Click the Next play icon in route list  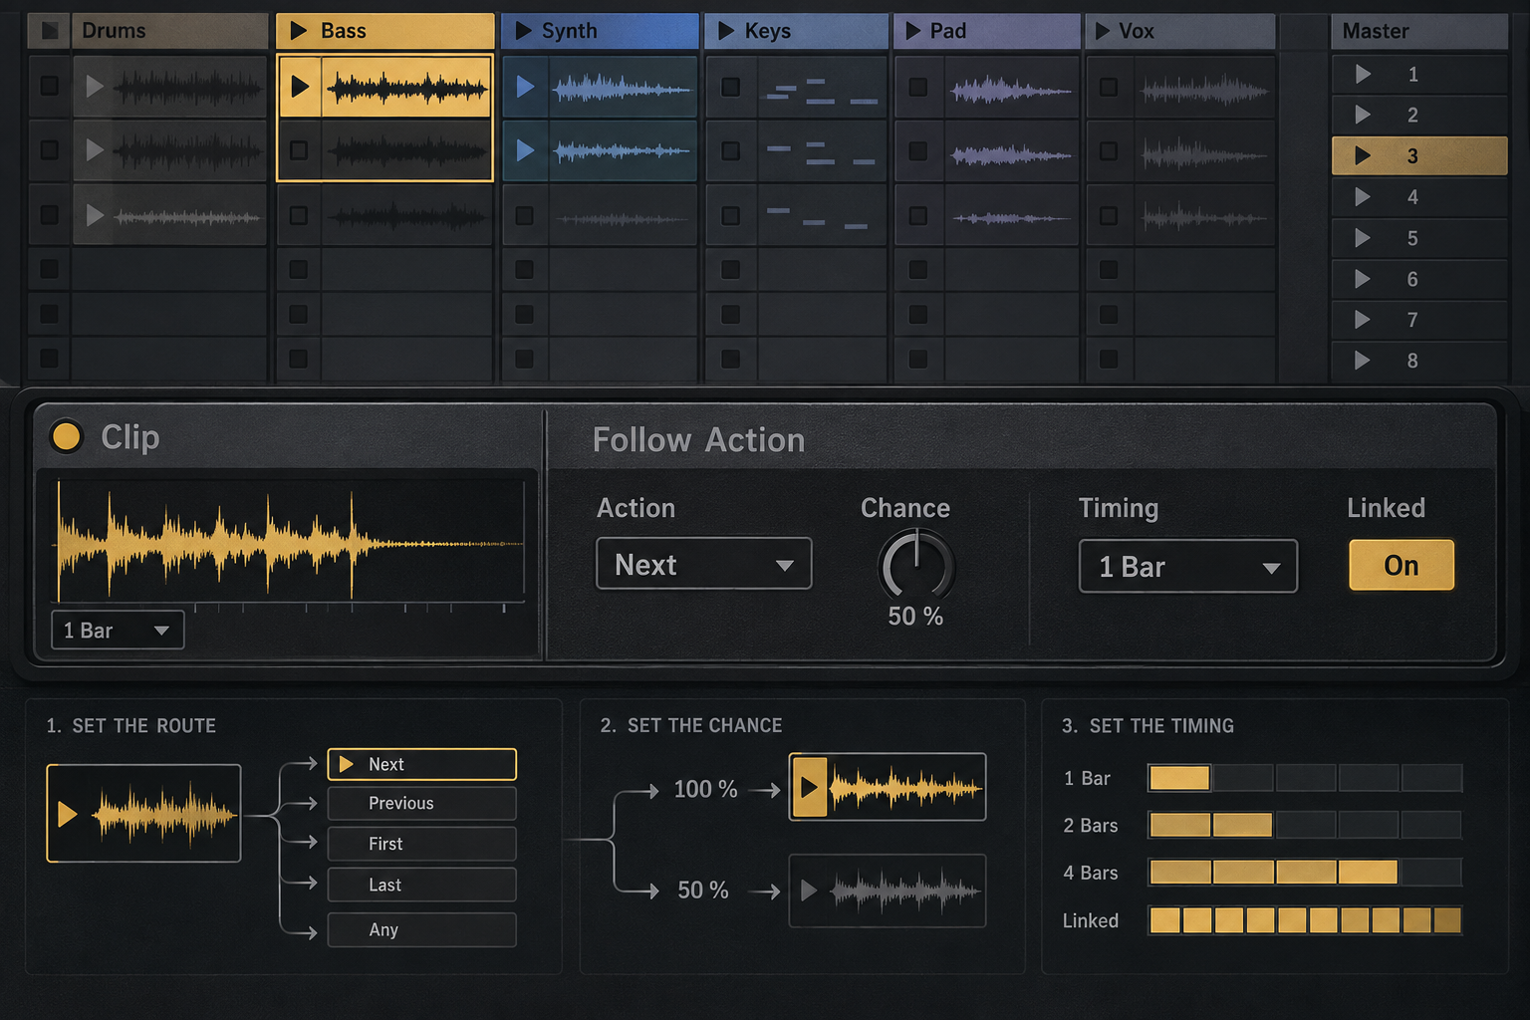click(347, 764)
